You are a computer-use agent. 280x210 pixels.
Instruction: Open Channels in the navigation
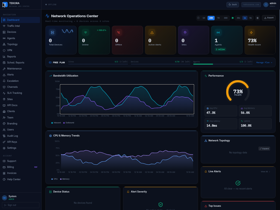coord(21,87)
